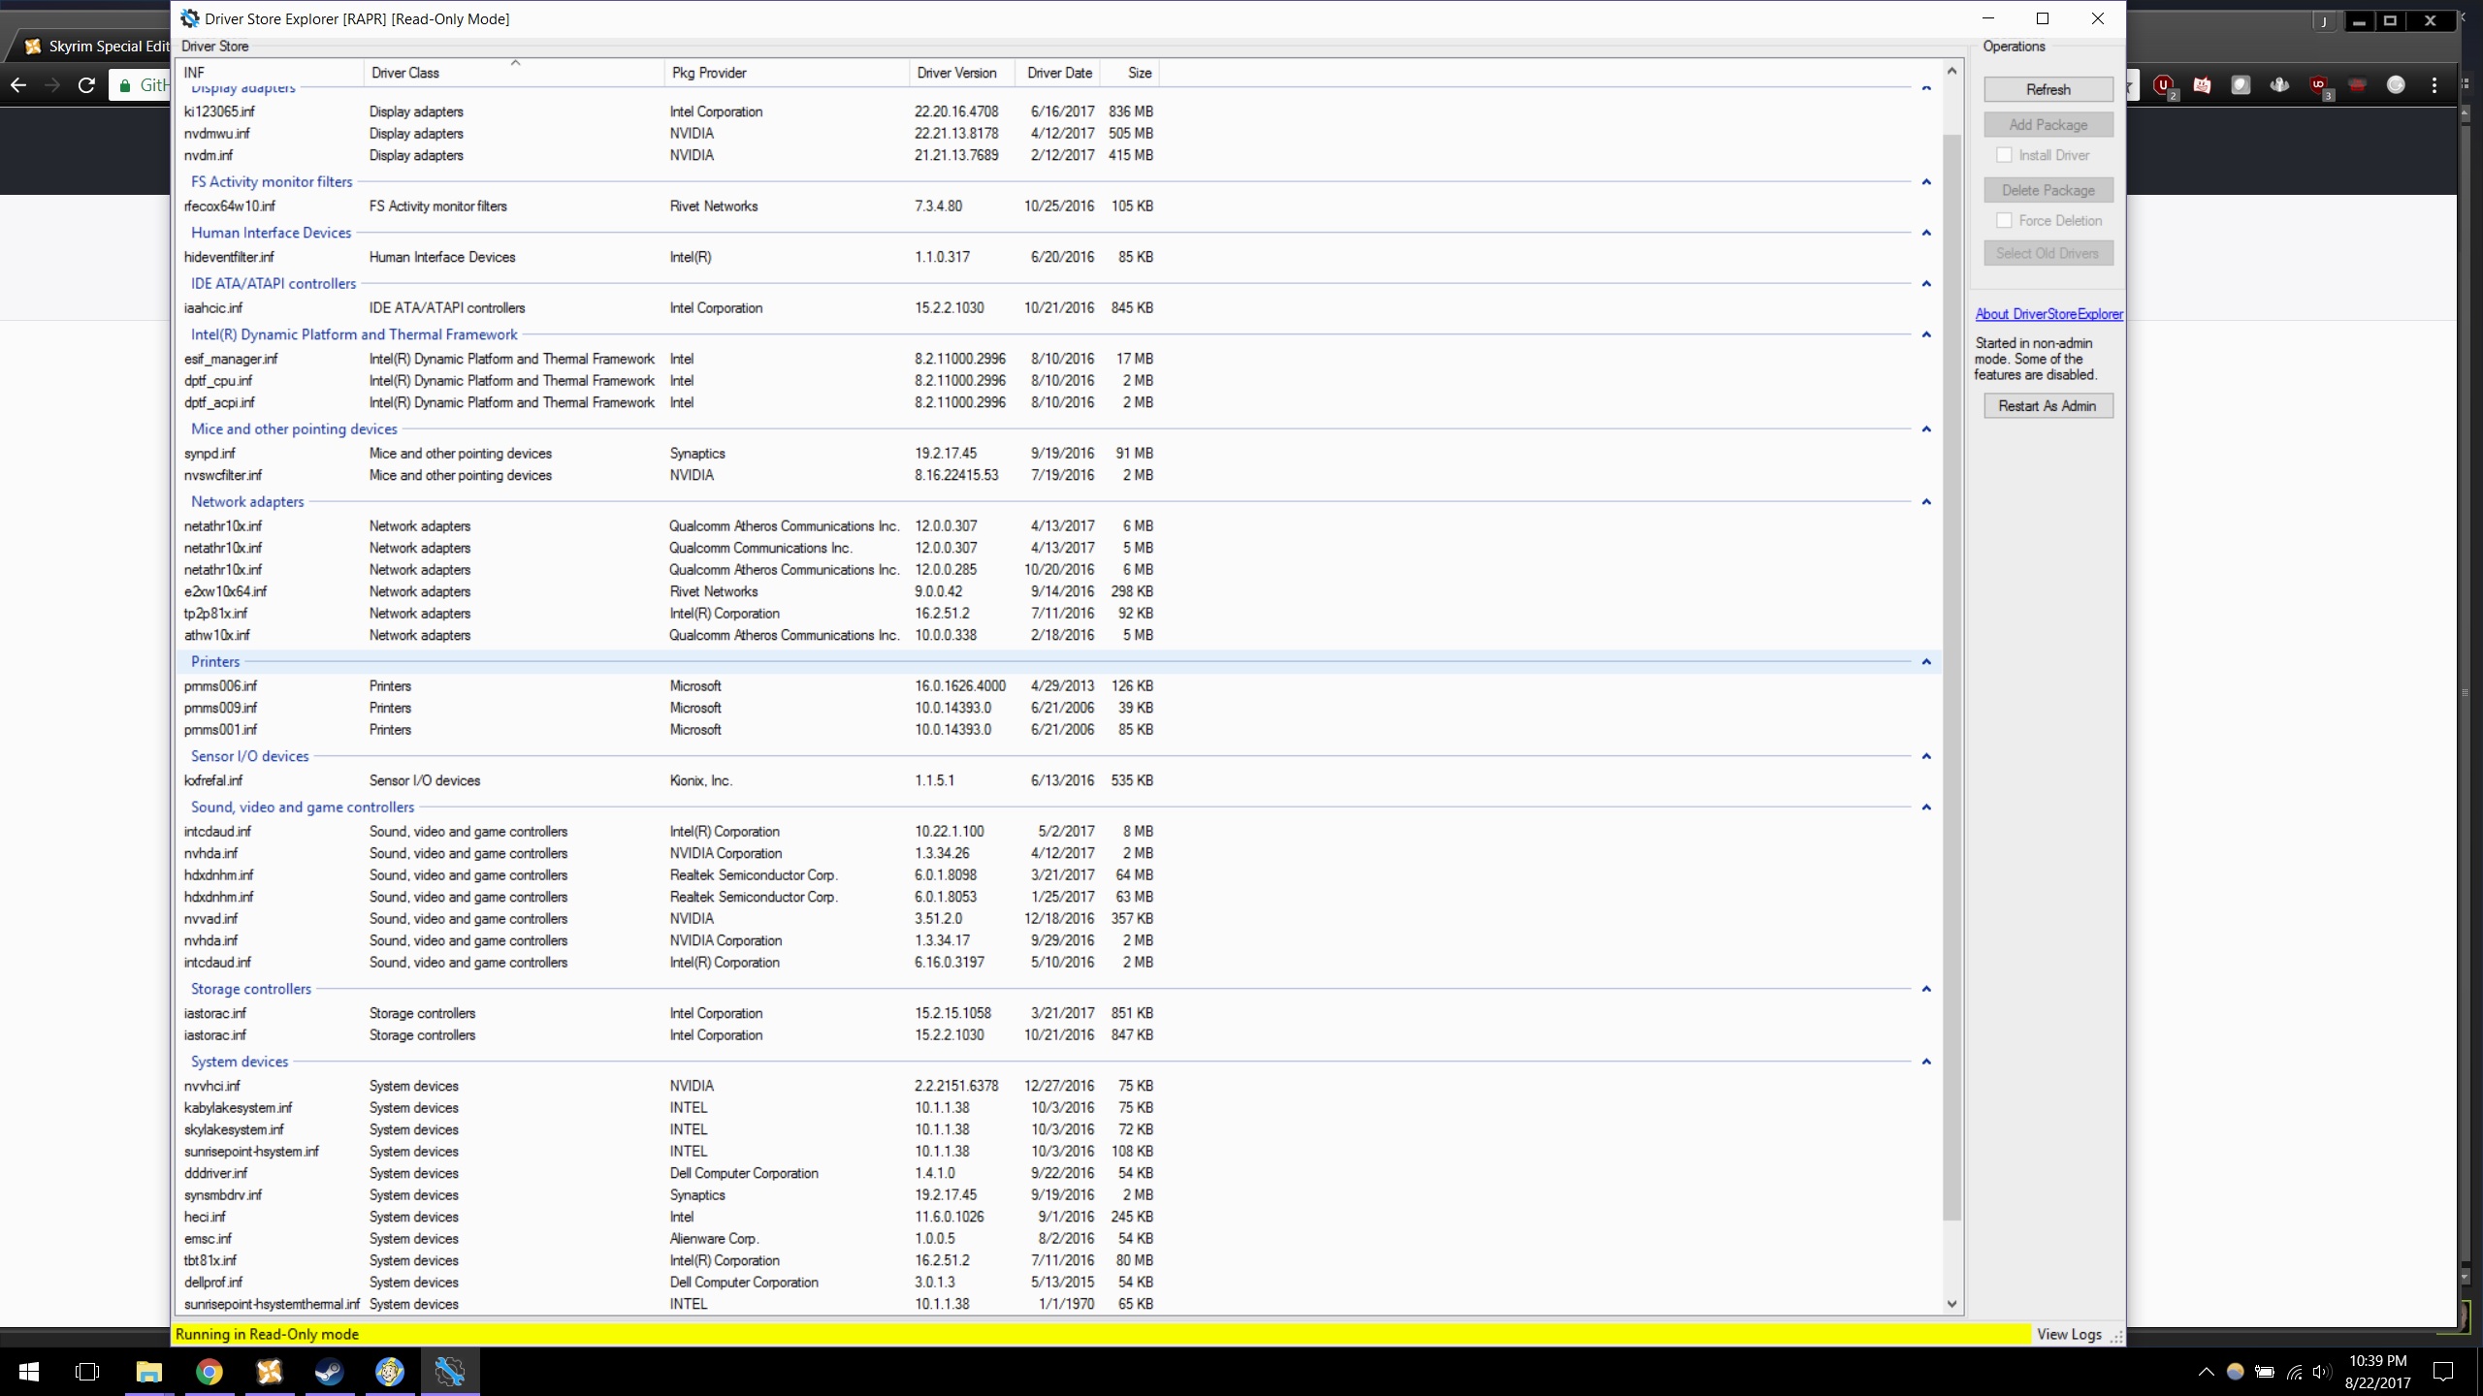Click Restart As Admin
The height and width of the screenshot is (1396, 2483).
click(x=2048, y=406)
